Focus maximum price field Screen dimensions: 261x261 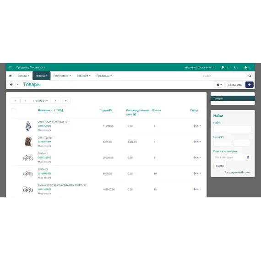coord(242,143)
